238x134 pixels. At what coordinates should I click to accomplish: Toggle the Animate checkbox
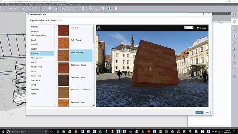pyautogui.click(x=198, y=28)
